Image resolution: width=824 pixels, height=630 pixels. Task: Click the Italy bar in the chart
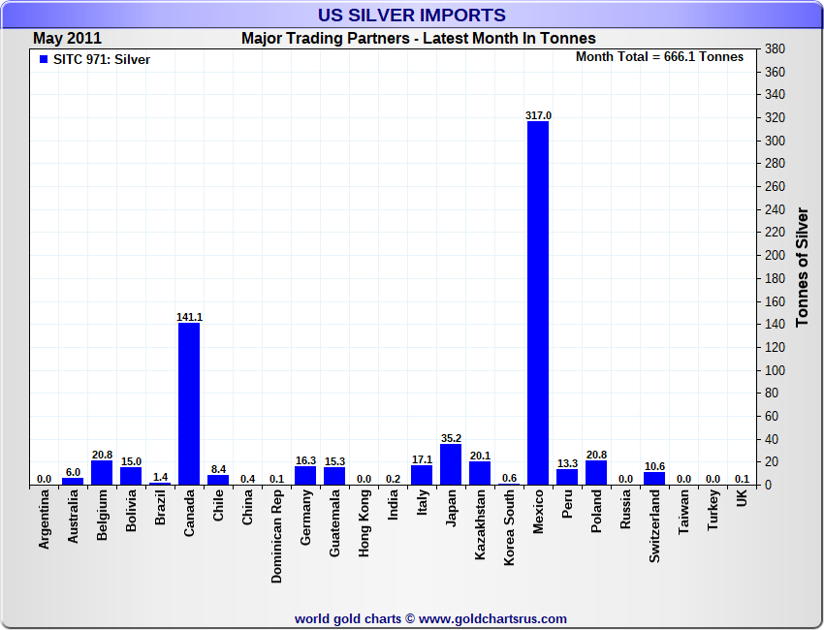(x=422, y=475)
